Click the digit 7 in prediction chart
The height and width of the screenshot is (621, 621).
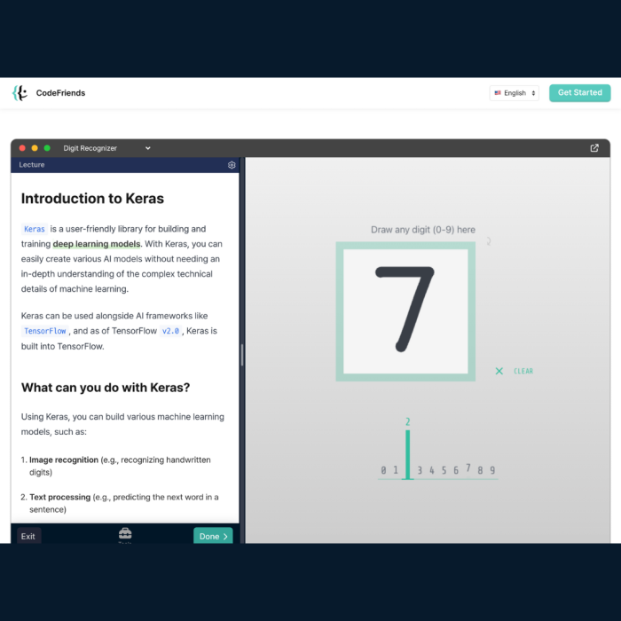coord(468,468)
